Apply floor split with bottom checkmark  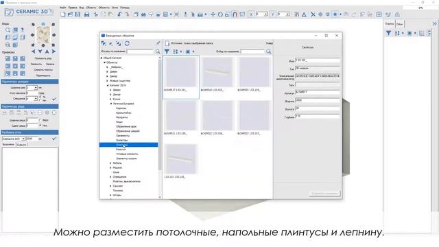pos(54,139)
